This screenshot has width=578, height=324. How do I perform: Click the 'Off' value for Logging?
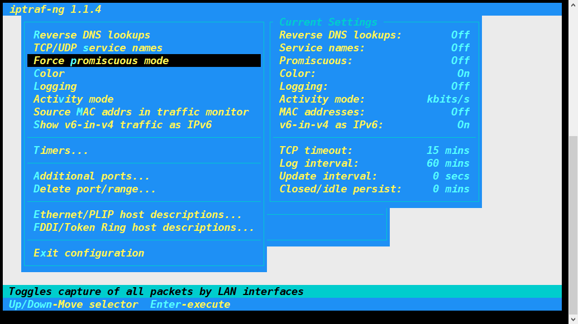point(460,86)
